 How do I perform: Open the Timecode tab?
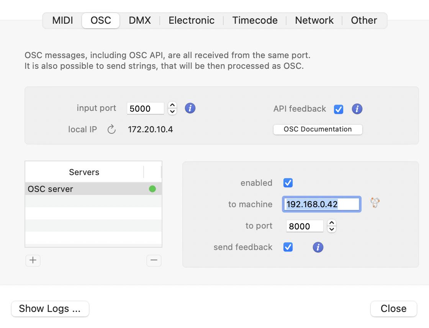[255, 20]
